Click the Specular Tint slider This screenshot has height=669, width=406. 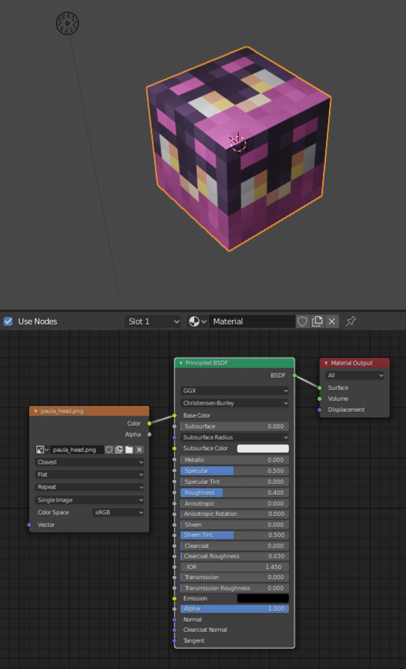(x=235, y=482)
